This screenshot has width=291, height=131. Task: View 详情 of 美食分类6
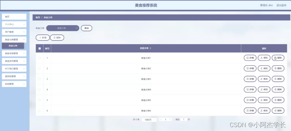click(x=250, y=111)
